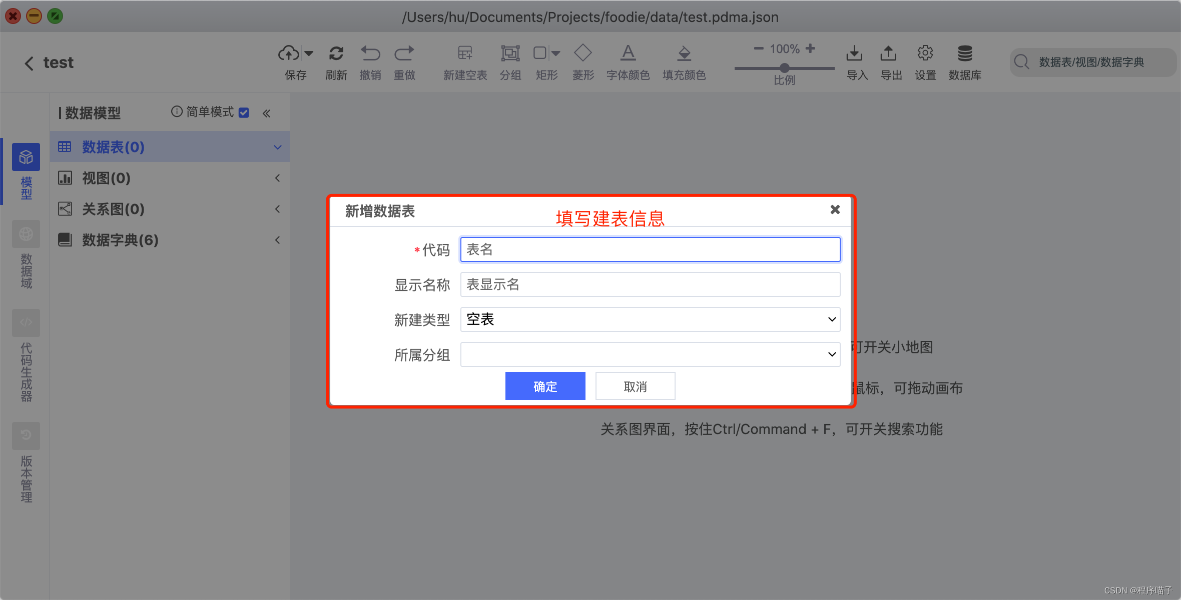Select the 视图(0) tree item

coord(170,178)
